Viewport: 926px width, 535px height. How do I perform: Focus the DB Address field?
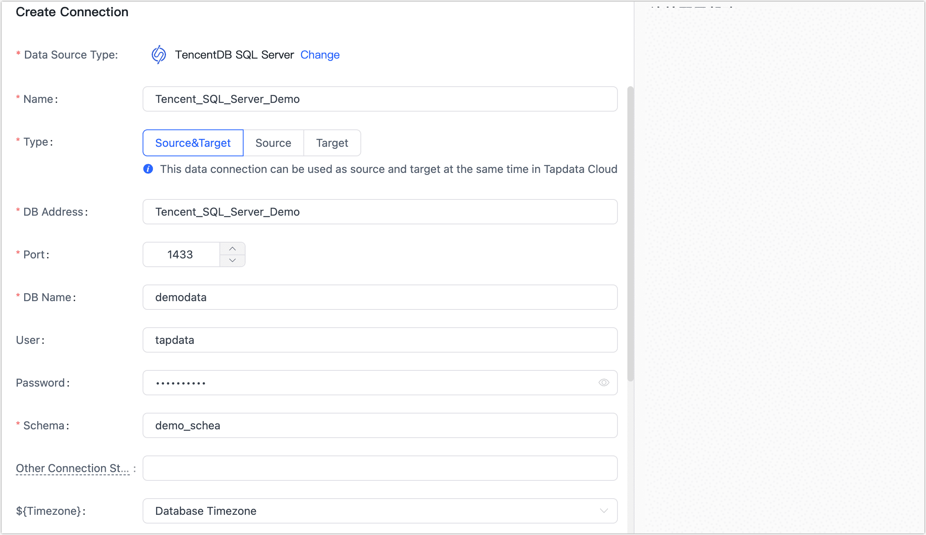tap(379, 212)
